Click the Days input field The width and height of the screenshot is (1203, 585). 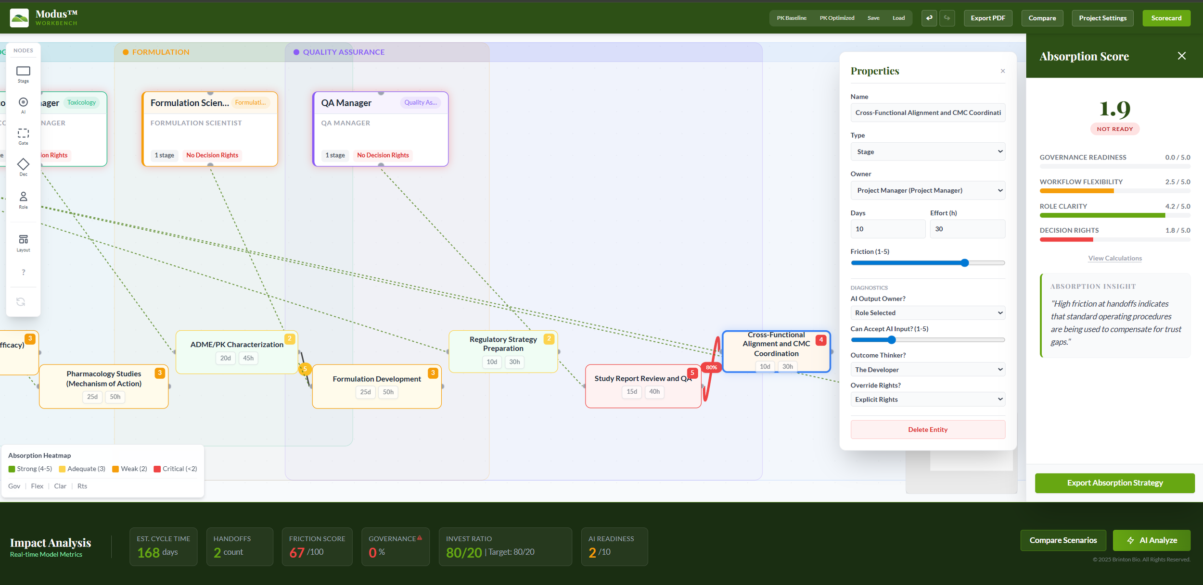(887, 229)
